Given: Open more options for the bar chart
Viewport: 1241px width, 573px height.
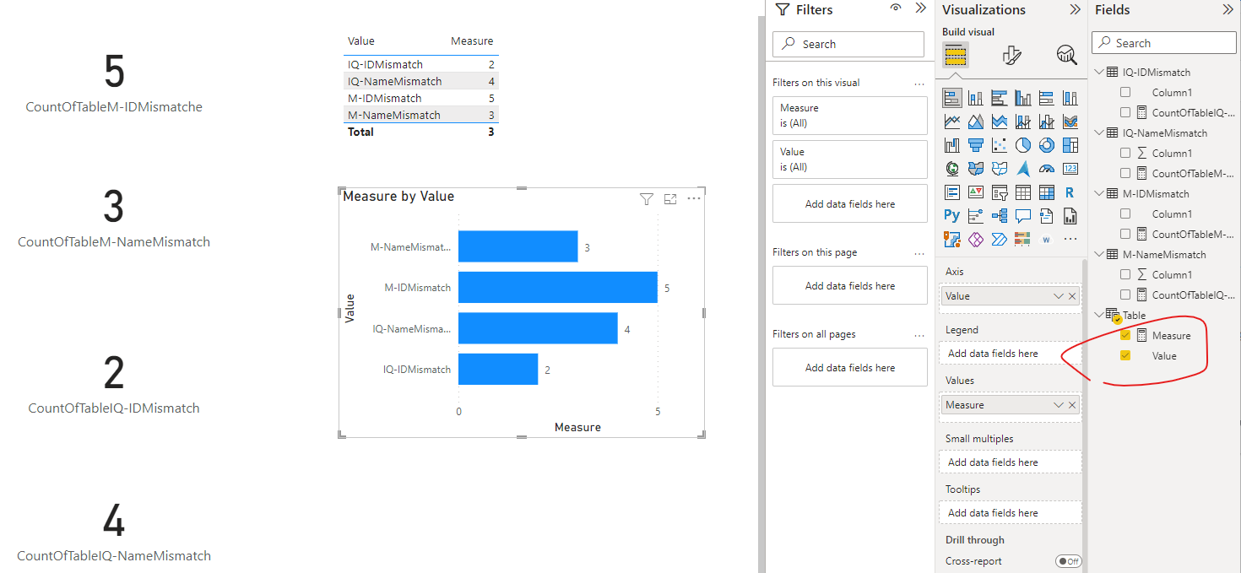Looking at the screenshot, I should click(694, 199).
